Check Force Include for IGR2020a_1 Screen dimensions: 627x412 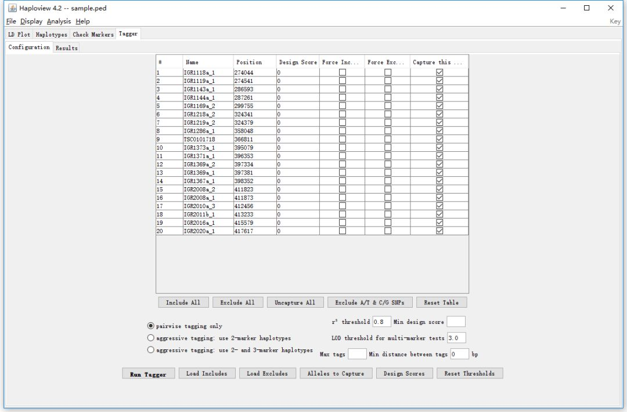(x=343, y=231)
